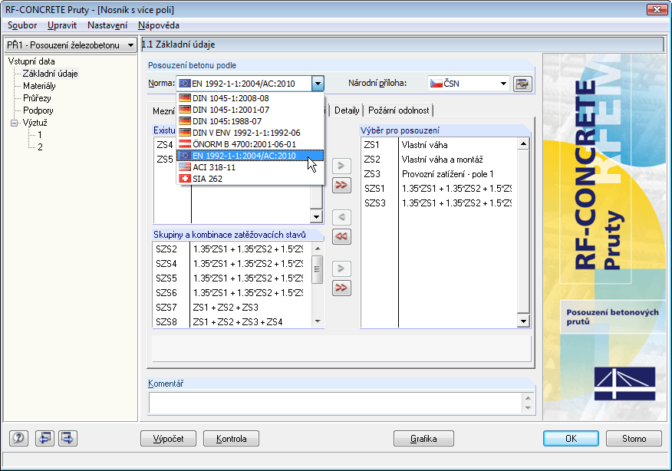Image resolution: width=672 pixels, height=471 pixels.
Task: Choose DIN 1045:1988-07 from list
Action: tap(250, 121)
